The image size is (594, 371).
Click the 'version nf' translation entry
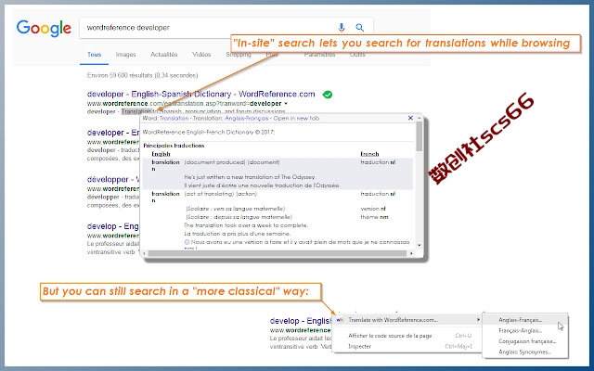pos(373,209)
